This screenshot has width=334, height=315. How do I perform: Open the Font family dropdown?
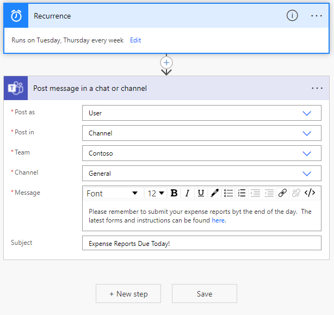click(113, 193)
